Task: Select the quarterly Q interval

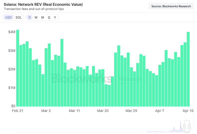Action: (49, 17)
